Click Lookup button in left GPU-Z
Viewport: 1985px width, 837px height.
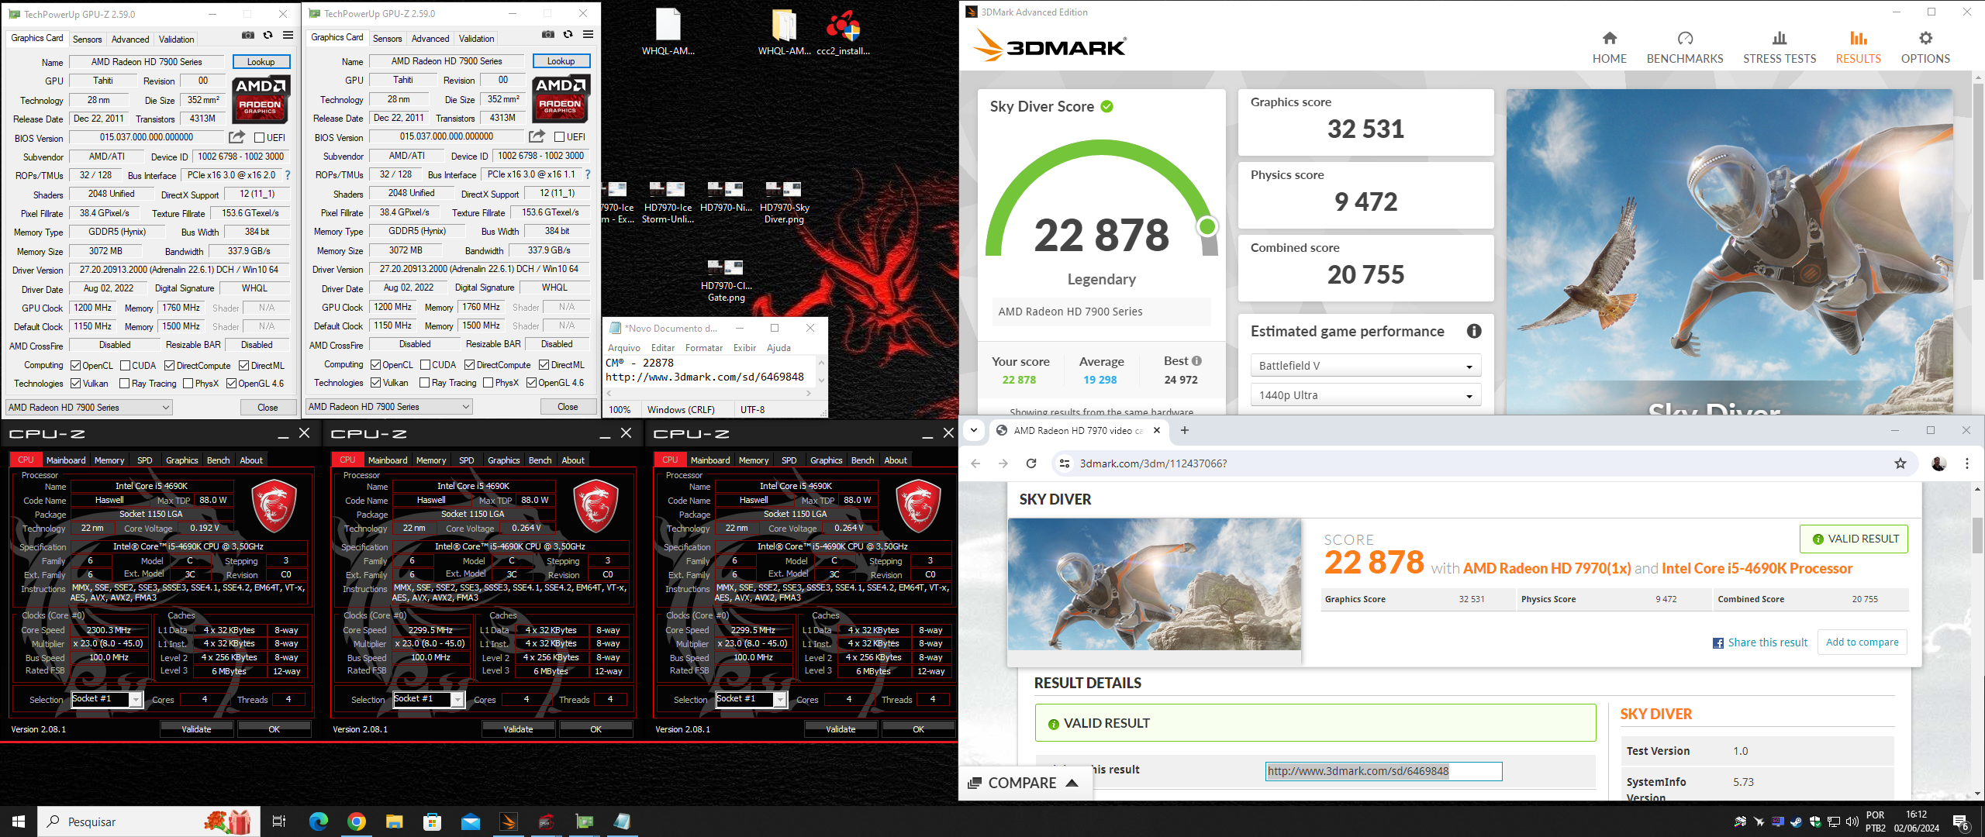tap(261, 62)
